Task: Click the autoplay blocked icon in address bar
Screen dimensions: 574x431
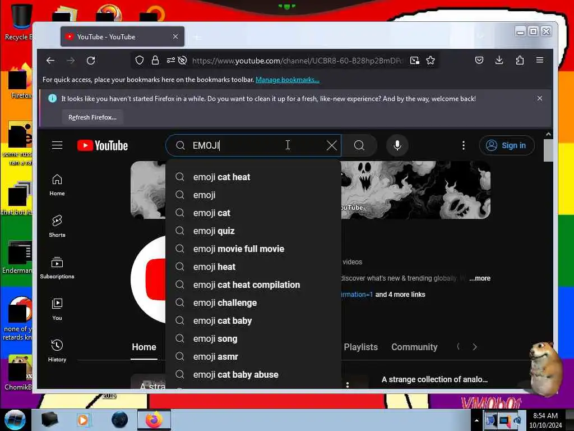Action: click(x=182, y=60)
